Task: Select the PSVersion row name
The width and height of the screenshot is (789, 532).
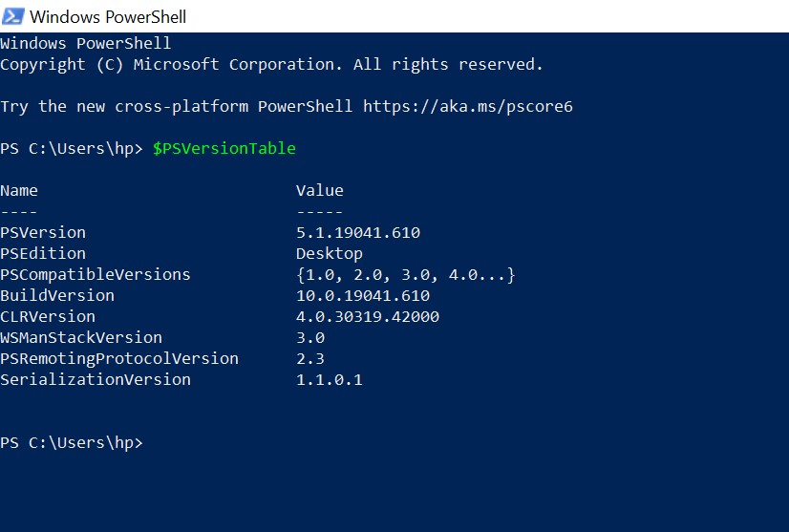Action: tap(43, 232)
